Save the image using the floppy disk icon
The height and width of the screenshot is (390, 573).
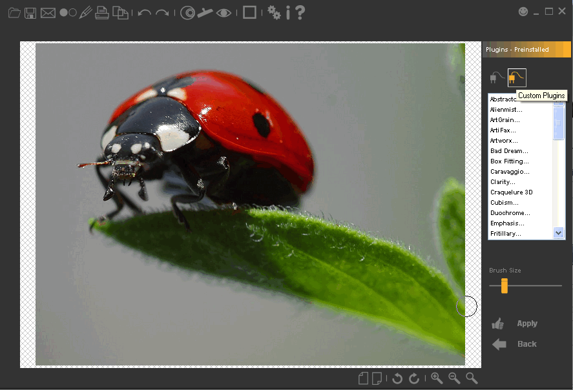(x=30, y=13)
